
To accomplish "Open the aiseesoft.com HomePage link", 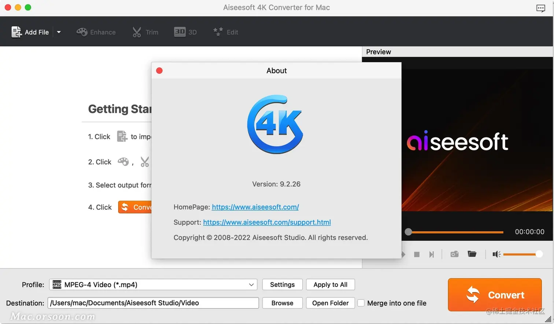I will 255,207.
